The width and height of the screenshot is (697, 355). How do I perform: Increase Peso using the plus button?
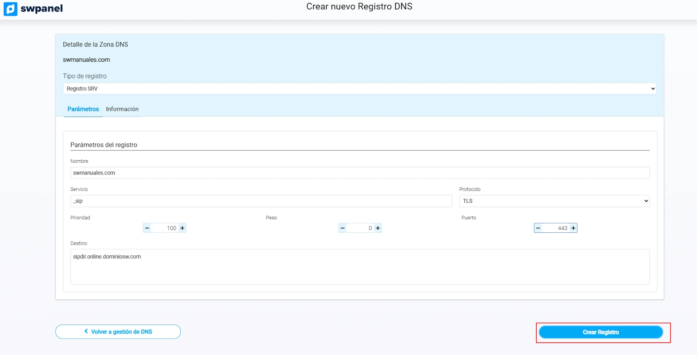pyautogui.click(x=378, y=228)
